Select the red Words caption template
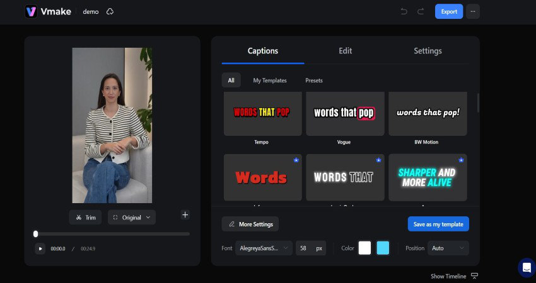This screenshot has width=536, height=283. pyautogui.click(x=262, y=177)
